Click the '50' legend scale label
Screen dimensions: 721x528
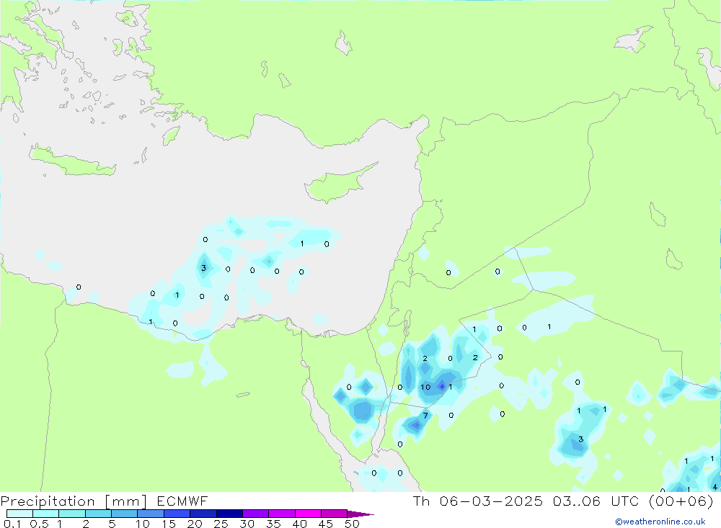click(352, 524)
